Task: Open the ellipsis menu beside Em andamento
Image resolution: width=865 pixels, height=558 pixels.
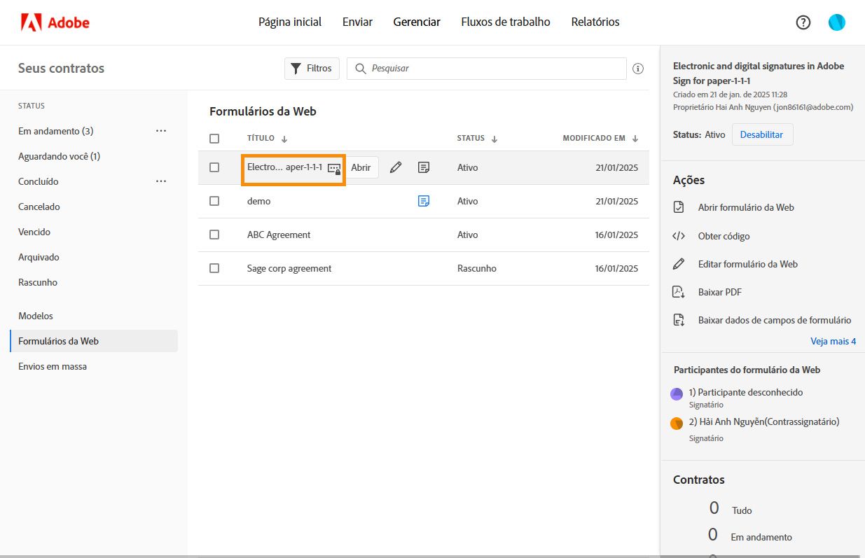Action: tap(161, 130)
